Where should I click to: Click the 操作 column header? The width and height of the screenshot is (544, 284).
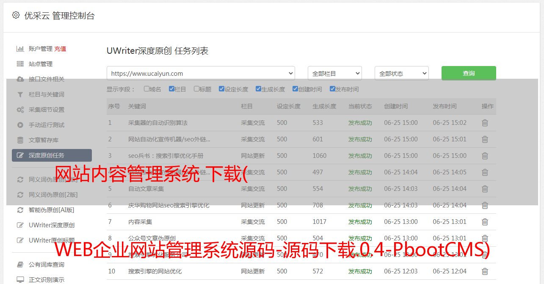click(488, 106)
